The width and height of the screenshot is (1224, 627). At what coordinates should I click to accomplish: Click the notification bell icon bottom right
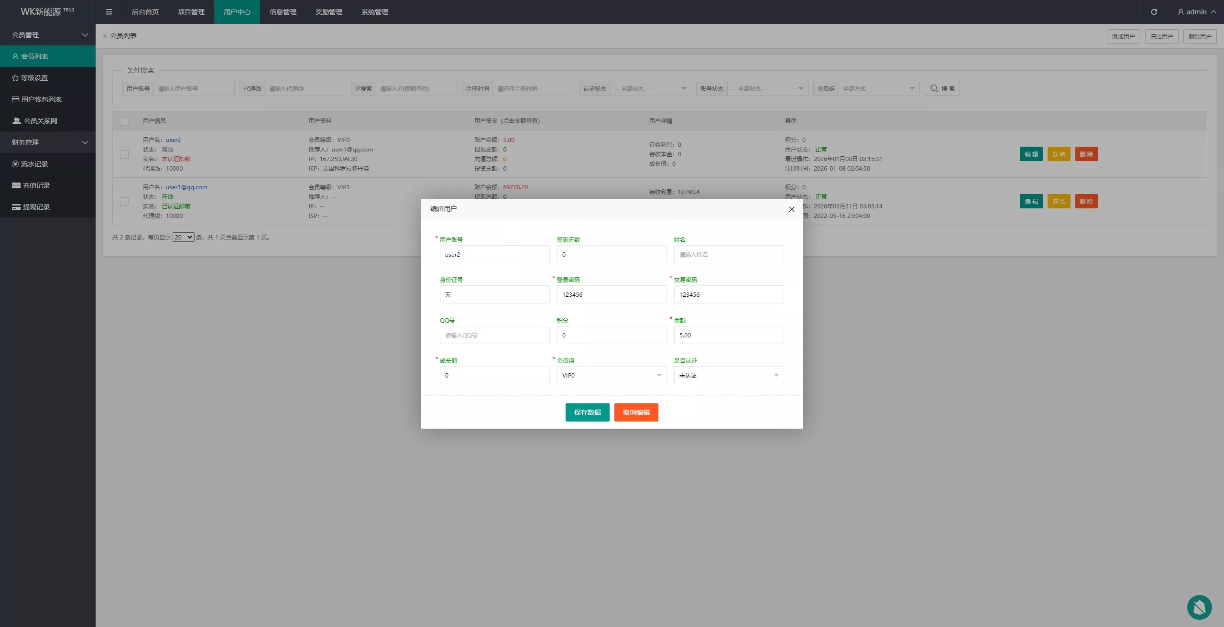point(1199,607)
